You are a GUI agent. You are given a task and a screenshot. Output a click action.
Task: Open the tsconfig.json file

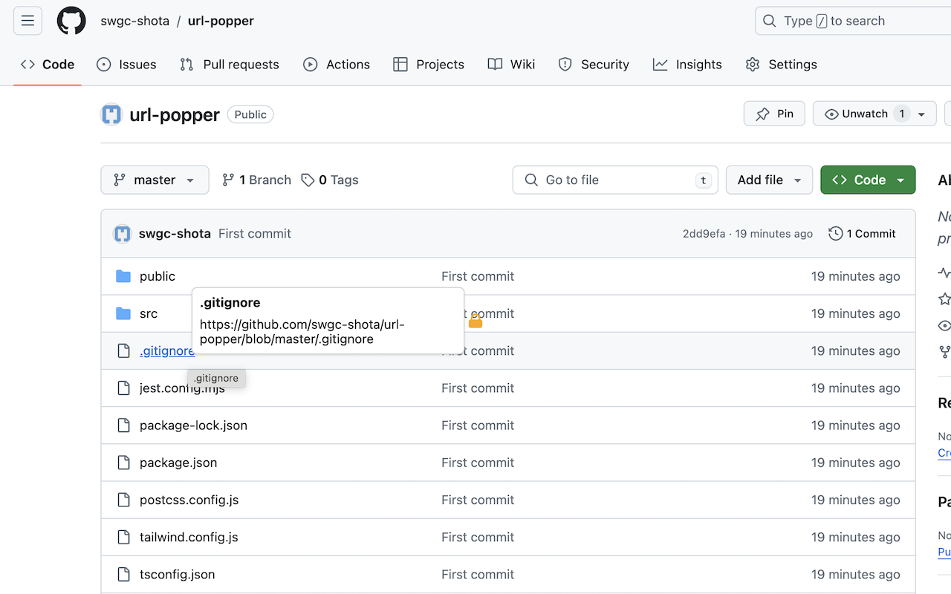pyautogui.click(x=177, y=574)
